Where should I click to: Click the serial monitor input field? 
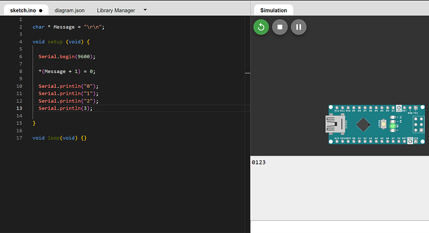pyautogui.click(x=339, y=227)
